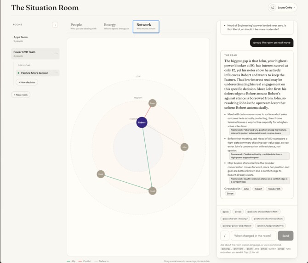Select the Network tab

click(146, 27)
